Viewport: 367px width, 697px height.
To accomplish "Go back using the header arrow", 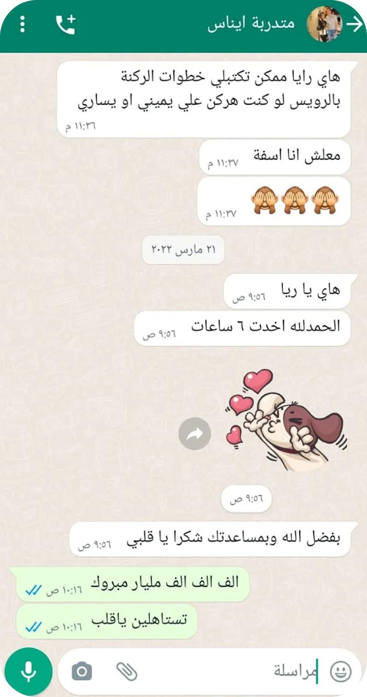I will (355, 24).
